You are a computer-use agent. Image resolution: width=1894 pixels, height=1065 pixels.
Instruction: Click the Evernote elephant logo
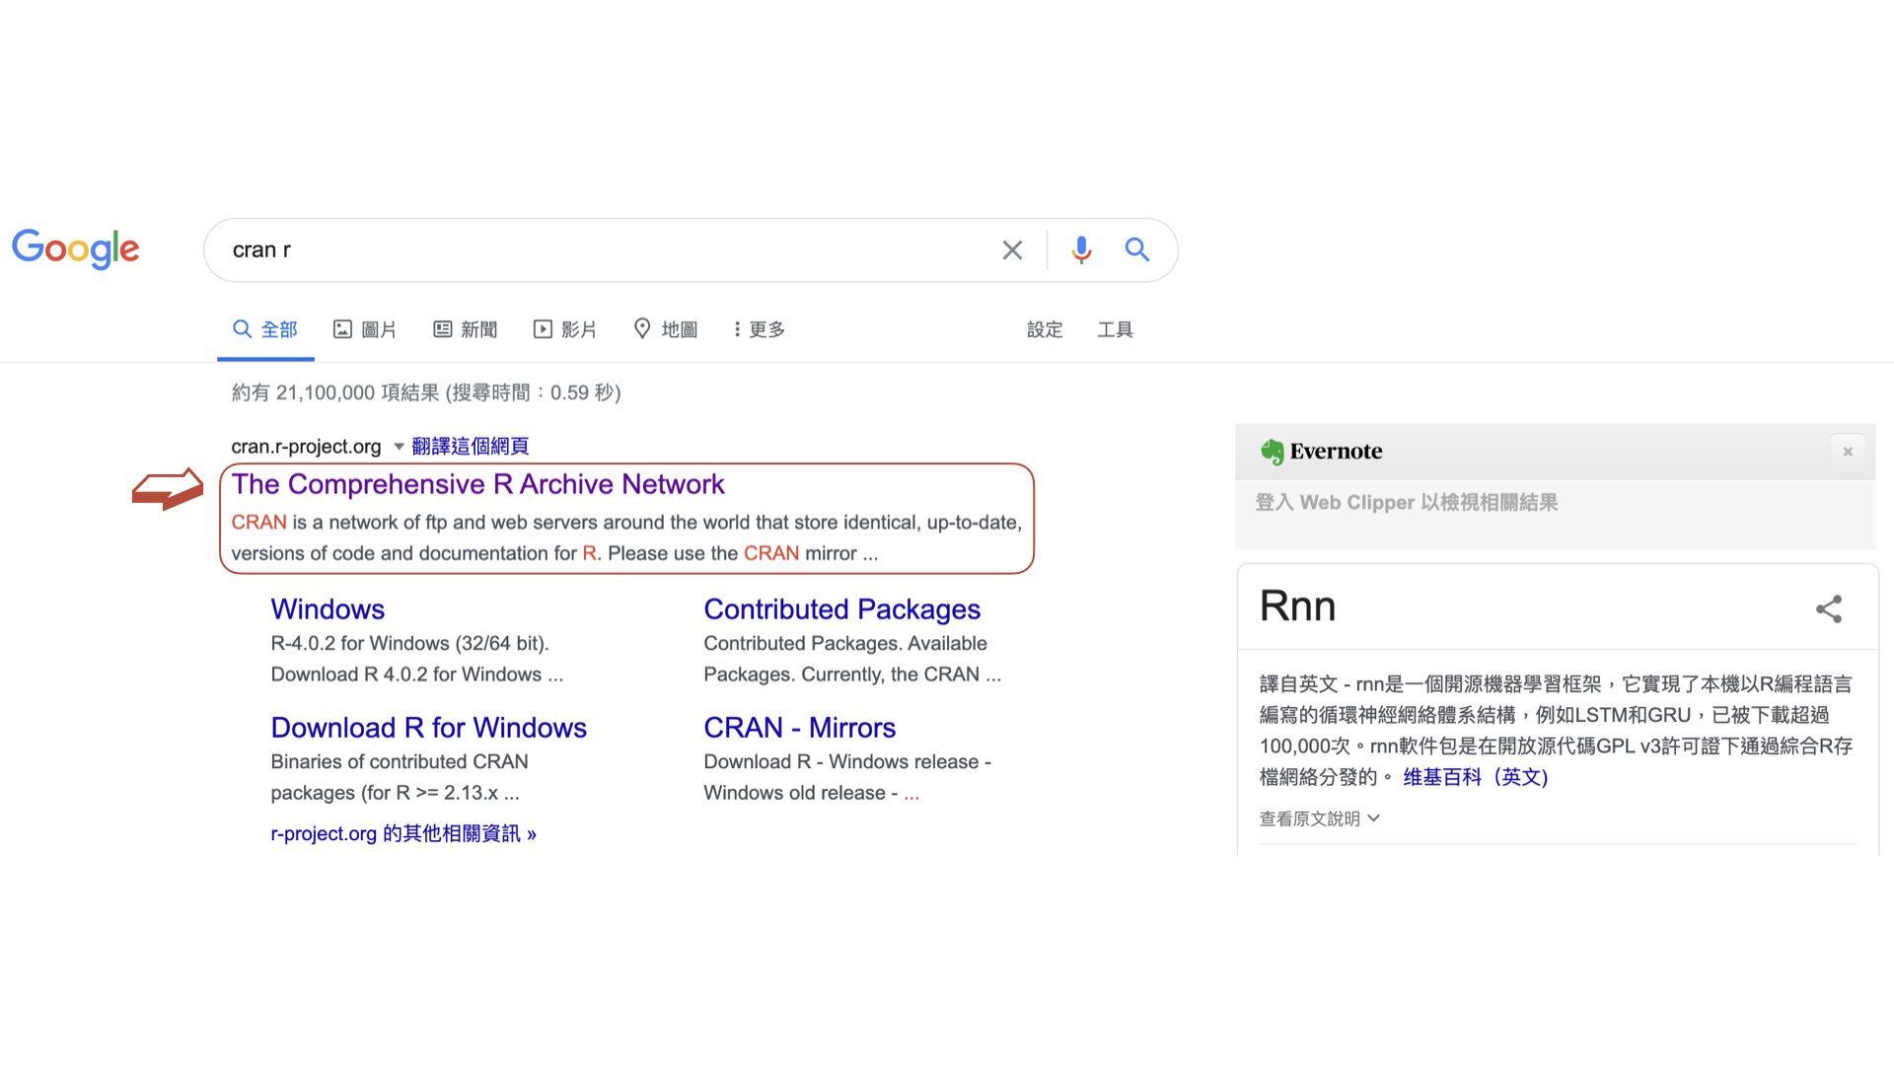(x=1272, y=452)
